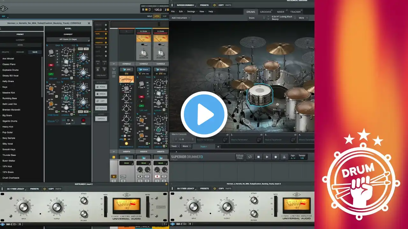Toggle Solo in the mixer header
The image size is (408, 229).
coord(149,16)
